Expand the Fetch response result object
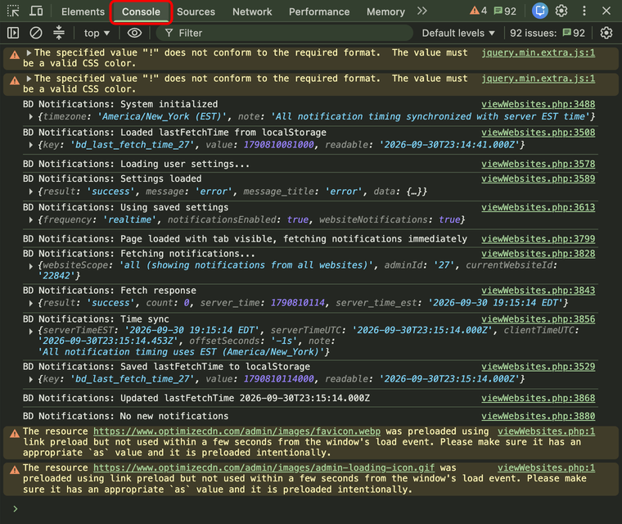 tap(31, 303)
